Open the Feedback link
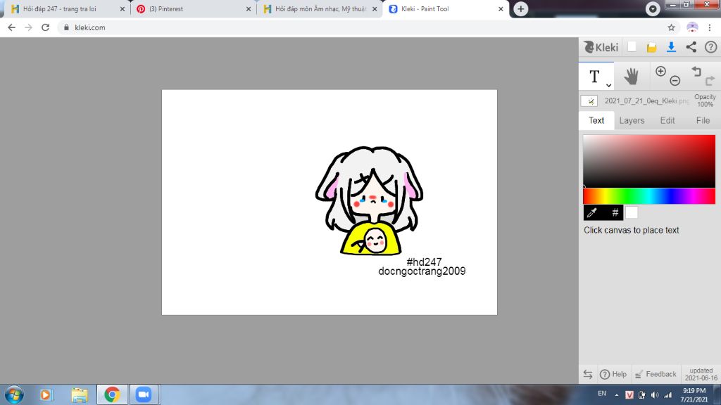 (x=656, y=374)
